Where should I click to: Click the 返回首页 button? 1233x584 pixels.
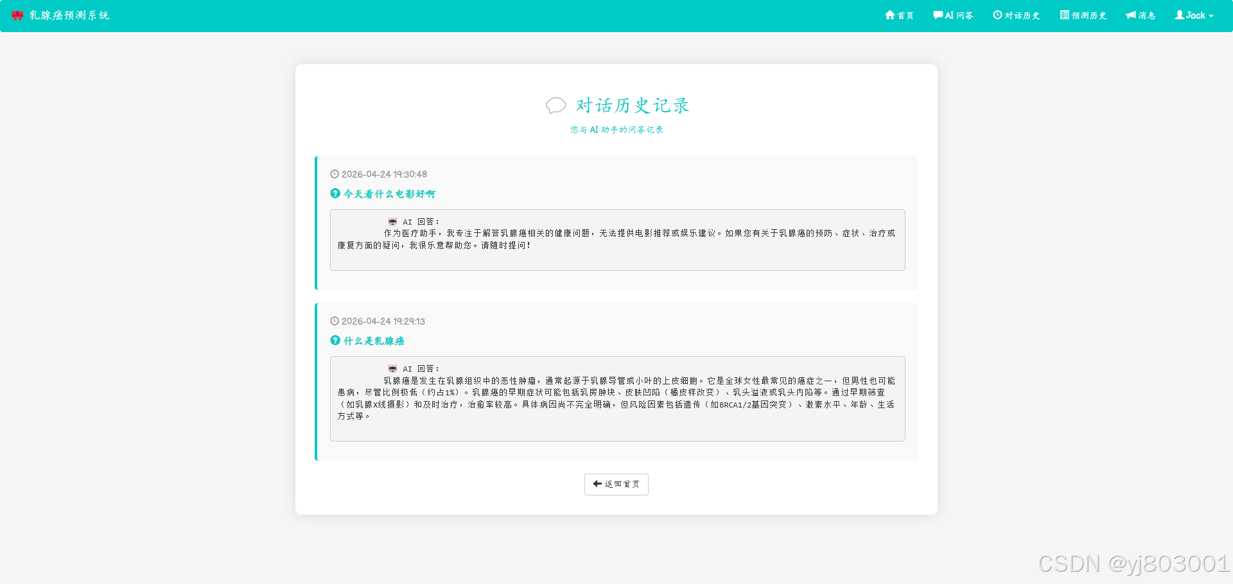pyautogui.click(x=616, y=485)
